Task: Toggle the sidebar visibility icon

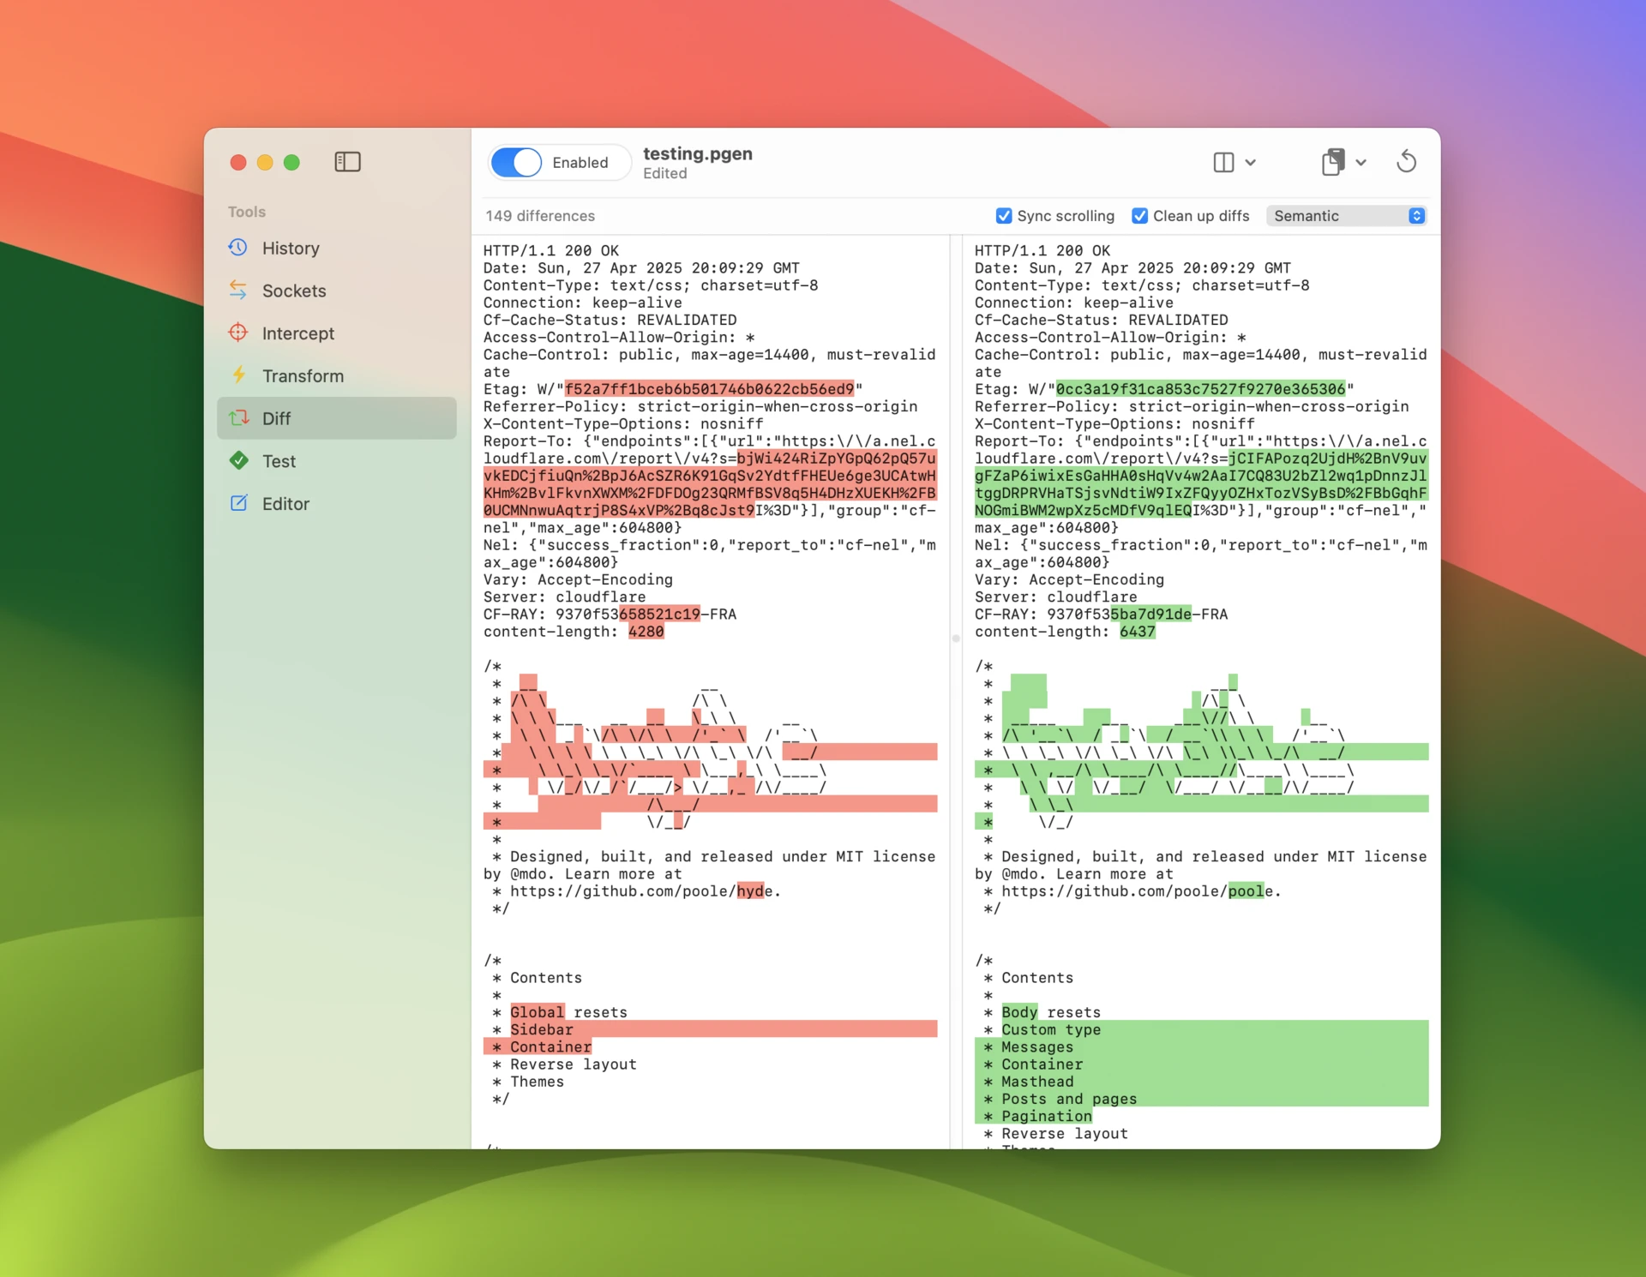Action: pos(347,162)
